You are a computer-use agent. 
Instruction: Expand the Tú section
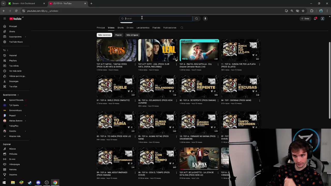coord(5,50)
